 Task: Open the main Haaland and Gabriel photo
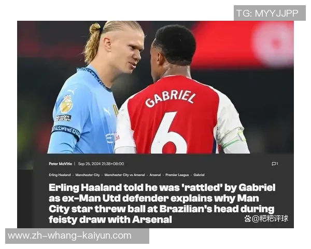point(155,87)
